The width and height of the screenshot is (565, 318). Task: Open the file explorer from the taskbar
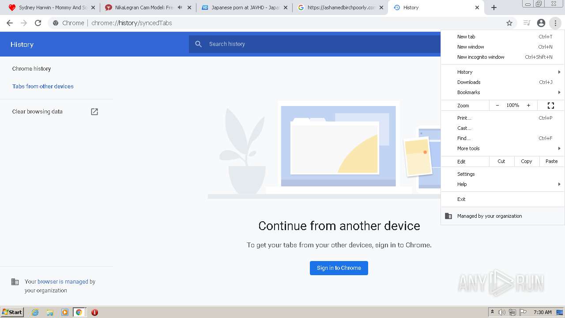50,312
